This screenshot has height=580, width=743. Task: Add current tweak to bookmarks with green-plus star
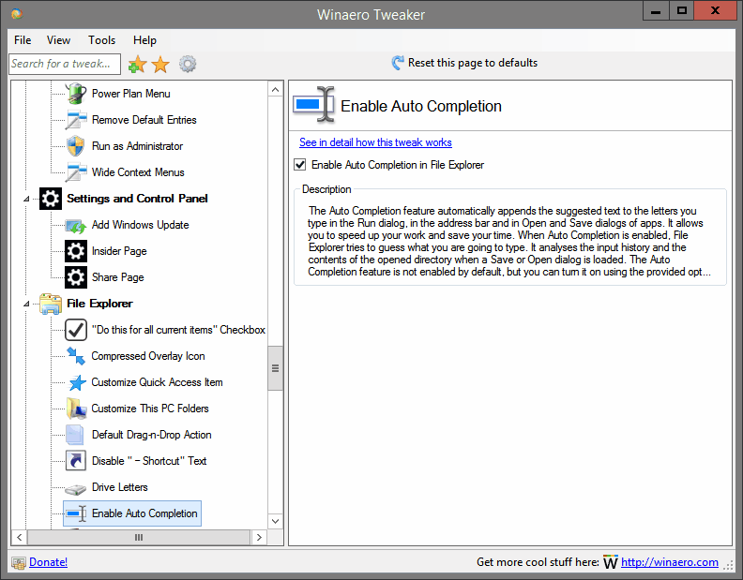[x=137, y=64]
